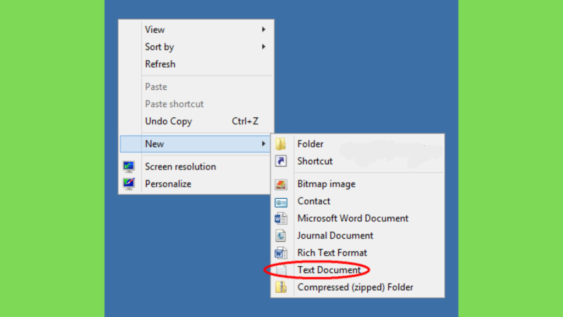Screen dimensions: 563x317
Task: Expand the New submenu arrow
Action: pyautogui.click(x=263, y=144)
